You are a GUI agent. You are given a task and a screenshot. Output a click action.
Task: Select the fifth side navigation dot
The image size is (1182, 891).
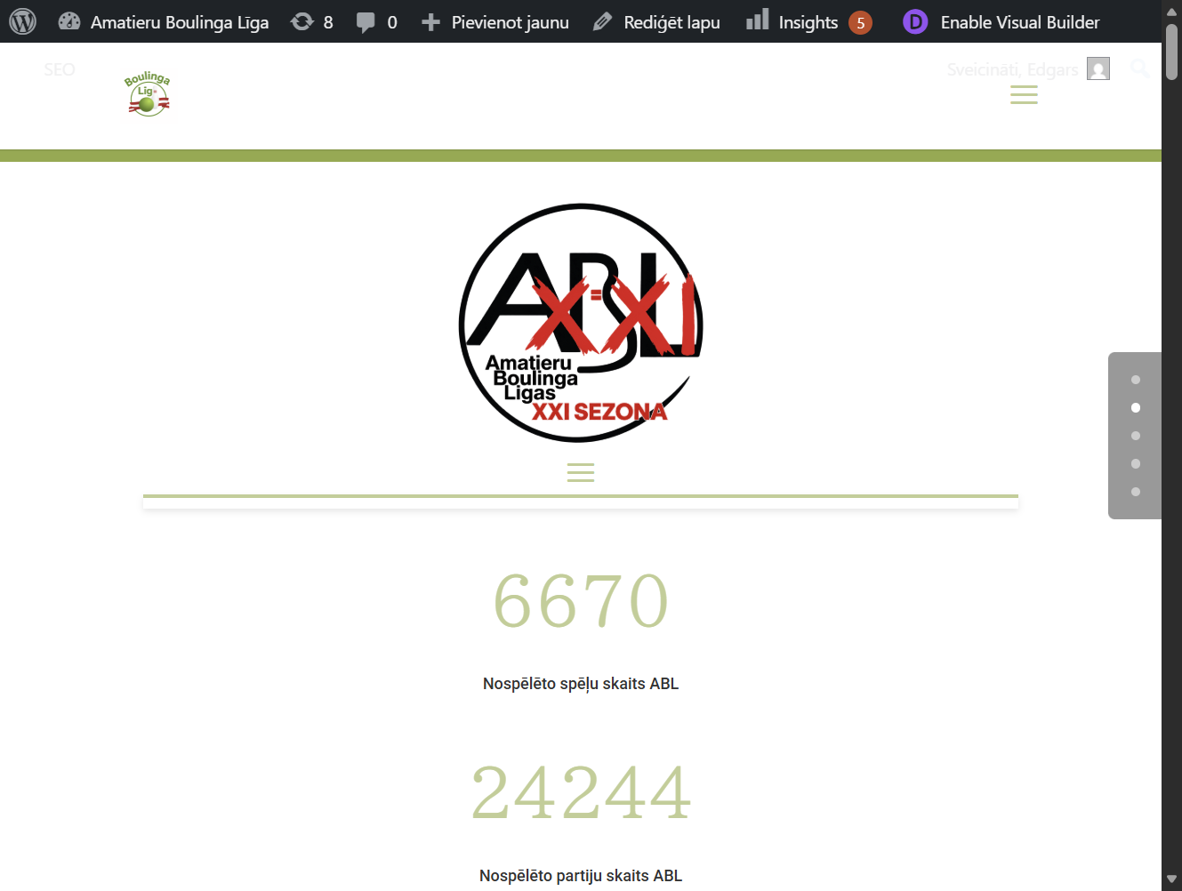pos(1136,492)
